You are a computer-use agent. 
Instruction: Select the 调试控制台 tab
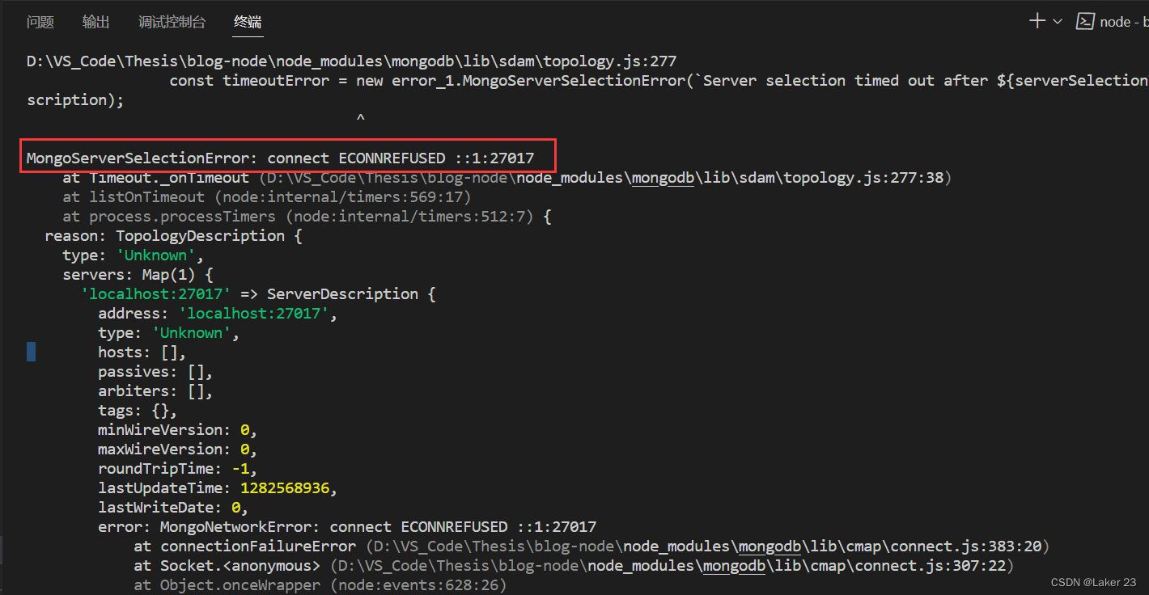[x=172, y=22]
